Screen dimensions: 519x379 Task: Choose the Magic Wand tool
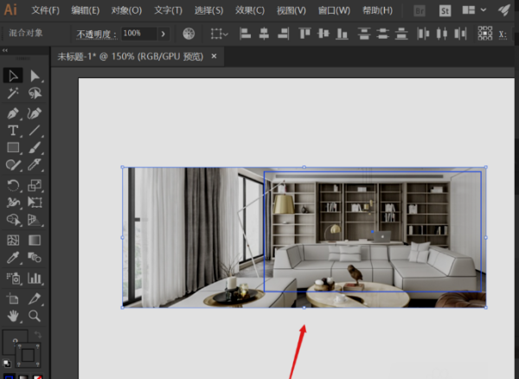[x=13, y=93]
